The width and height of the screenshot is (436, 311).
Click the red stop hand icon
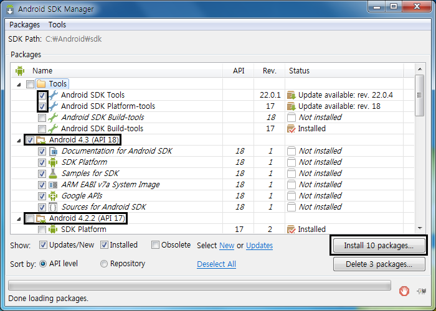(404, 291)
